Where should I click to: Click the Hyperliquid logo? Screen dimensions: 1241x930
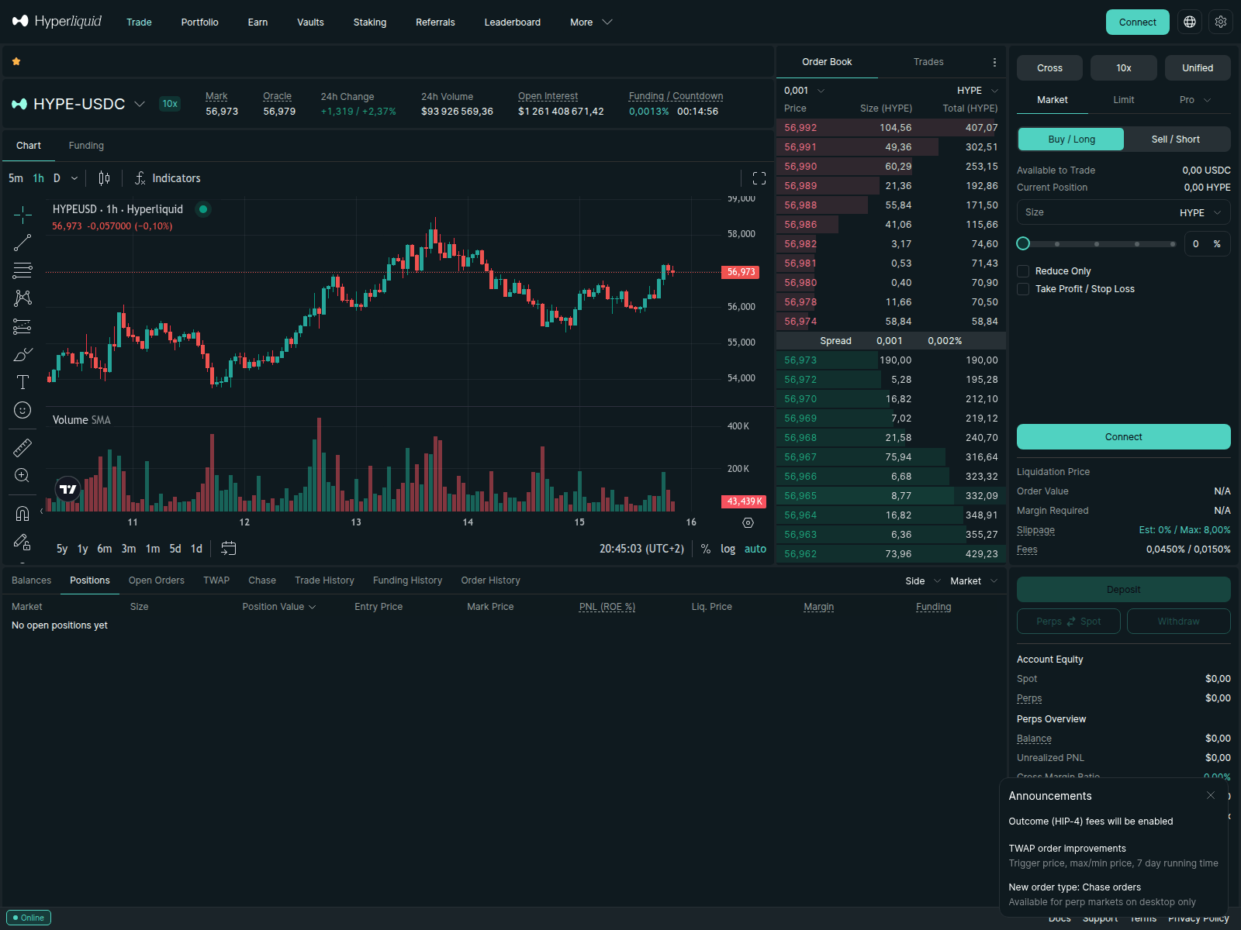(x=57, y=21)
